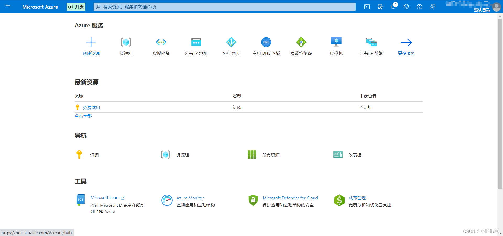Click the 订阅 type cell in recent resources
Viewport: 503px width, 236px height.
pyautogui.click(x=237, y=108)
